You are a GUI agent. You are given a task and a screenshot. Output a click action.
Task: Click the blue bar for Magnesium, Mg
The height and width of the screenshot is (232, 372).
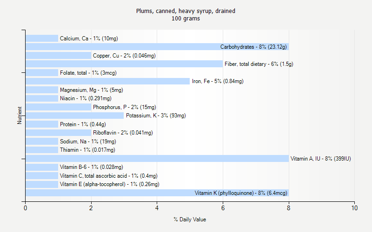point(42,90)
